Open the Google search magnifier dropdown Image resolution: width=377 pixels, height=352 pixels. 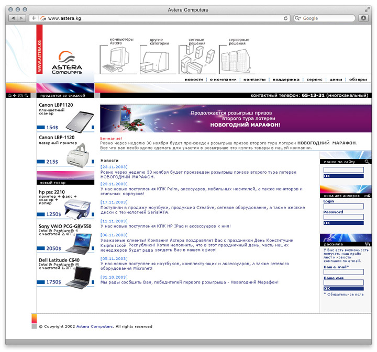[298, 18]
